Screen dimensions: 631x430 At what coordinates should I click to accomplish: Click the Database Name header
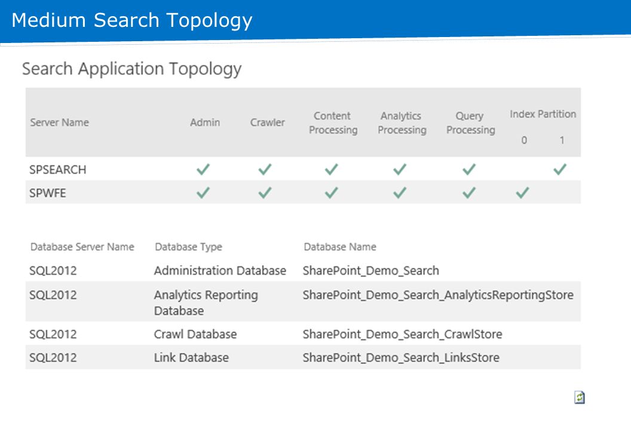click(340, 247)
